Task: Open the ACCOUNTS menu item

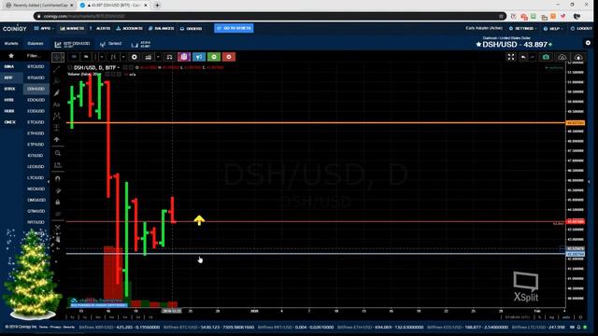Action: [129, 28]
